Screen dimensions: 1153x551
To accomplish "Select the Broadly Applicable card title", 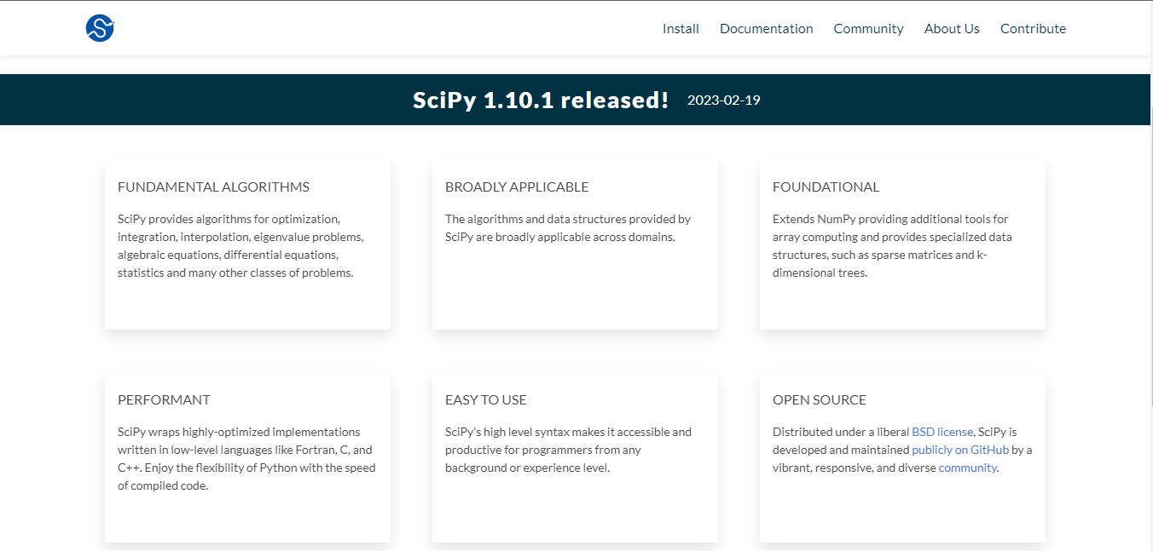I will click(x=517, y=187).
